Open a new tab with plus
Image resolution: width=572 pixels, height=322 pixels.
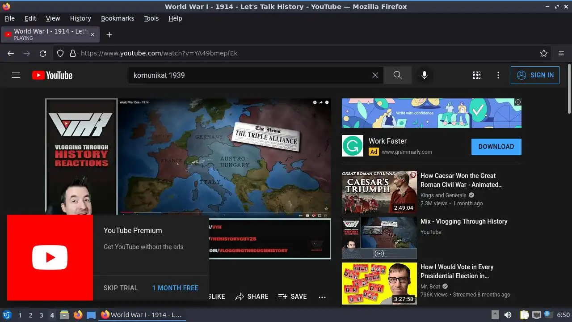(109, 34)
